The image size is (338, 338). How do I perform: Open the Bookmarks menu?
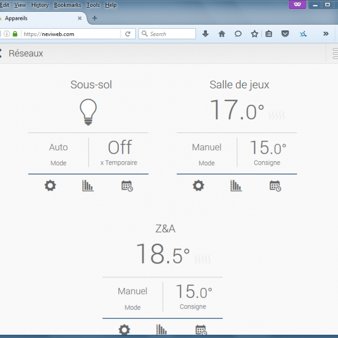point(68,5)
